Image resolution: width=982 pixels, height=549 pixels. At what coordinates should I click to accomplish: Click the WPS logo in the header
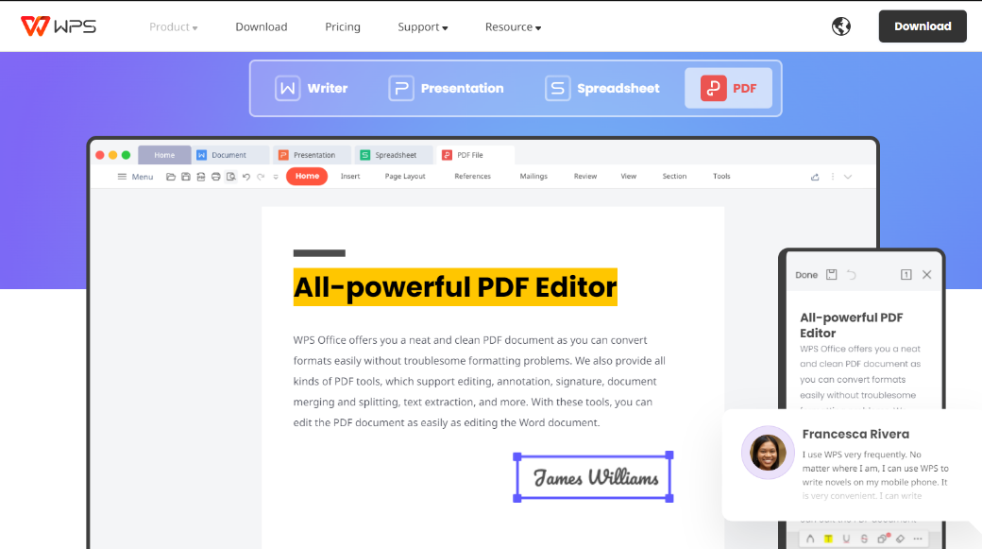pyautogui.click(x=59, y=26)
